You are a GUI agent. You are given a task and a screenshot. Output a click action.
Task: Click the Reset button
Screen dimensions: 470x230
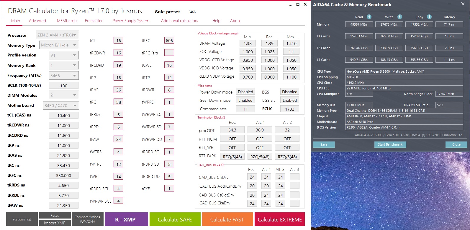tap(55, 216)
